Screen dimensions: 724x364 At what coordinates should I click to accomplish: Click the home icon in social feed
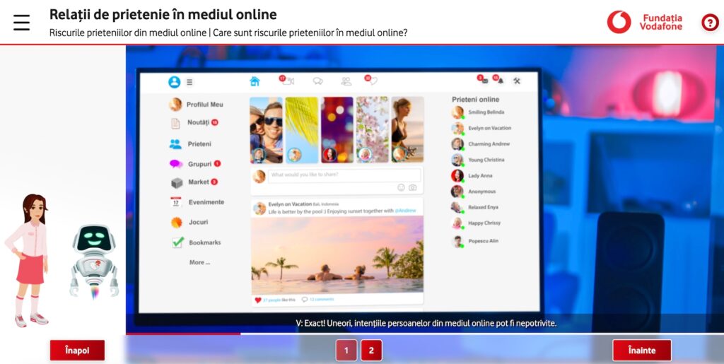point(255,81)
